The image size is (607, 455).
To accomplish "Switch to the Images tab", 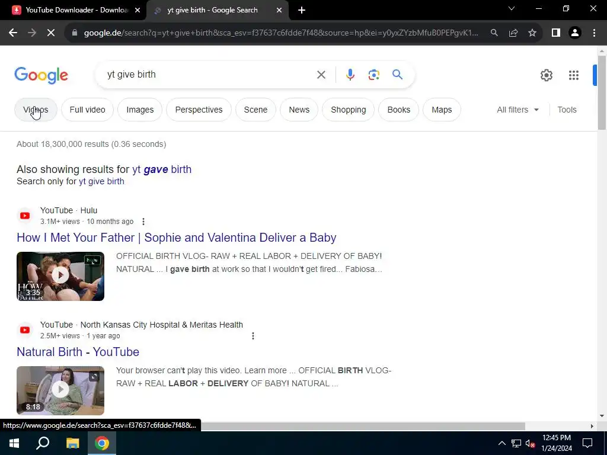I will click(x=140, y=110).
